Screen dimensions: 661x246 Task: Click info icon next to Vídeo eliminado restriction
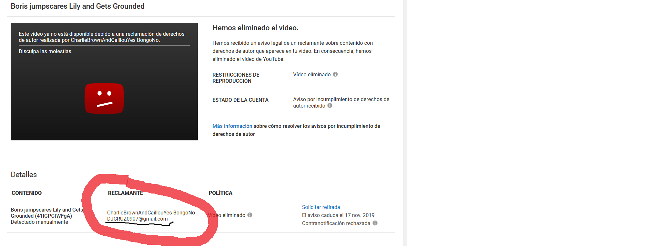[x=335, y=74]
